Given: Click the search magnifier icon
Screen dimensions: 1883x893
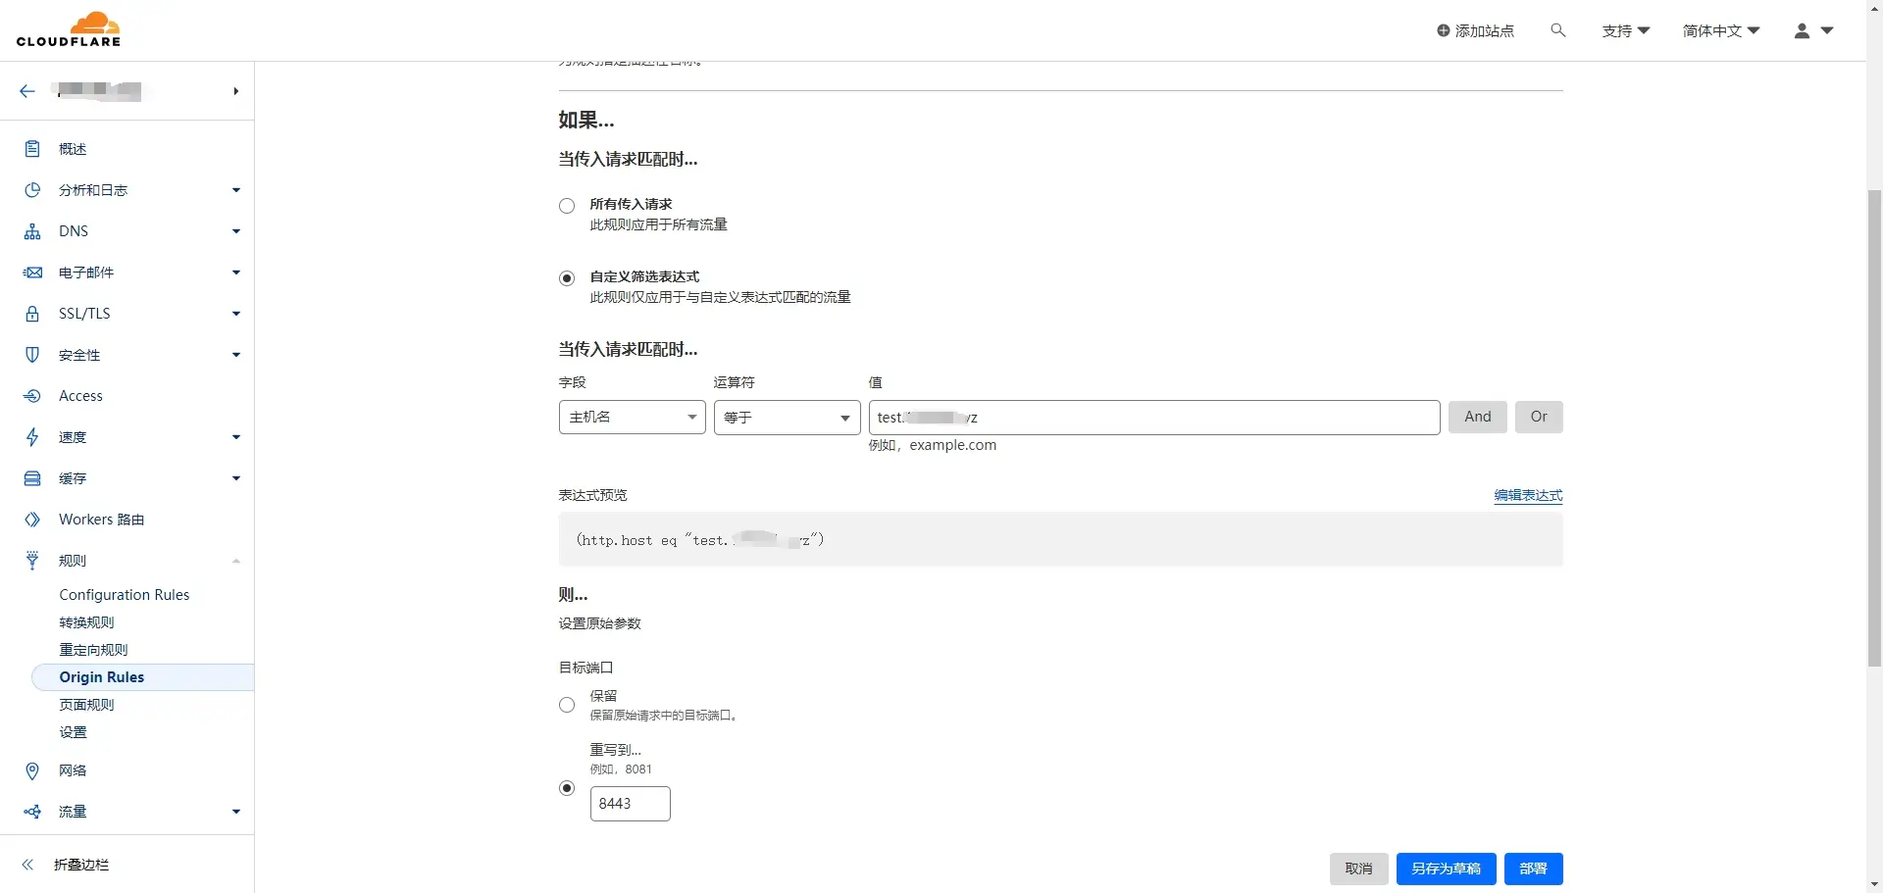Looking at the screenshot, I should coord(1557,30).
